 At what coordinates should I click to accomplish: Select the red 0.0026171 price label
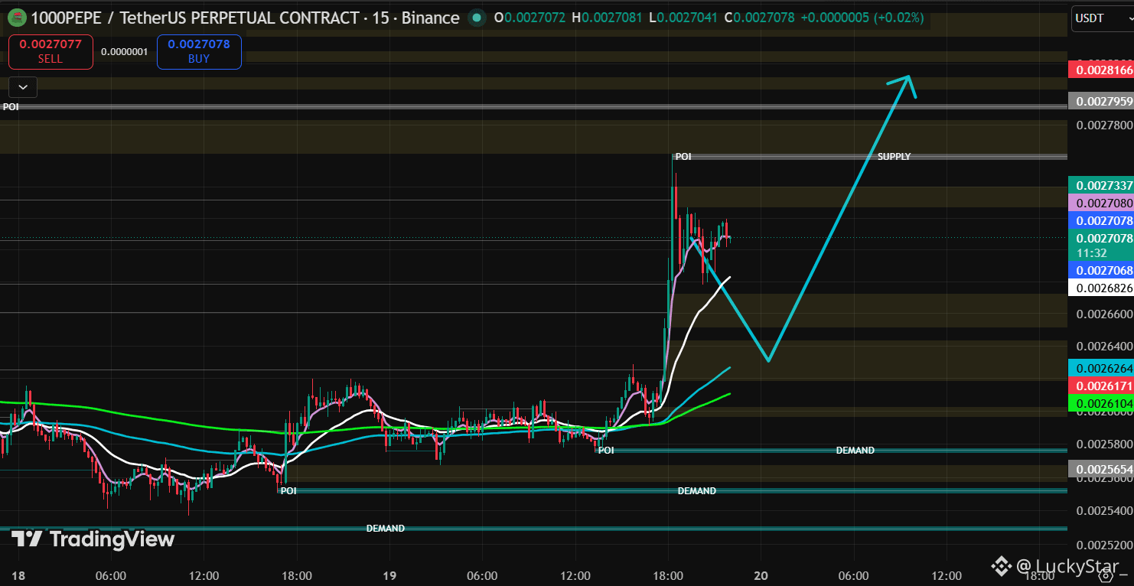point(1100,386)
